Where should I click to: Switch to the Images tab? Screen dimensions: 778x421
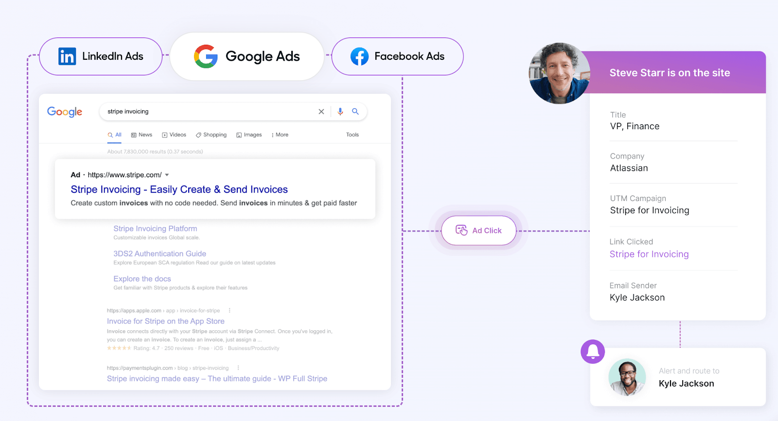(249, 135)
